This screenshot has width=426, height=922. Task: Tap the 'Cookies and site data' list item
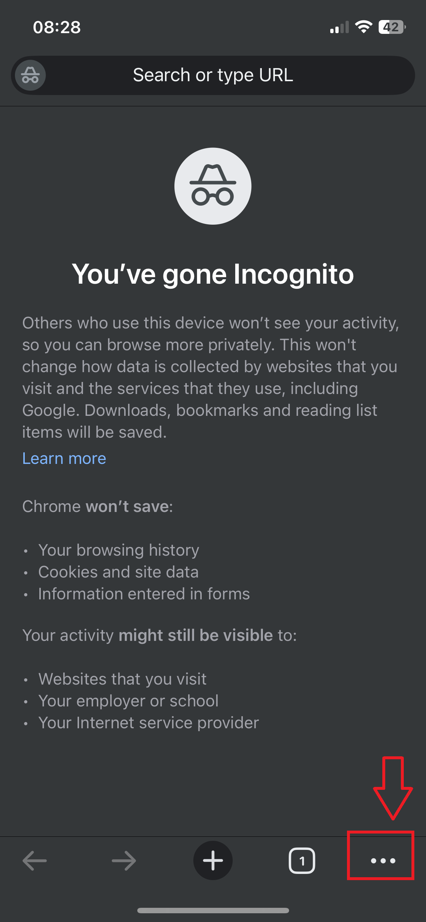coord(118,572)
